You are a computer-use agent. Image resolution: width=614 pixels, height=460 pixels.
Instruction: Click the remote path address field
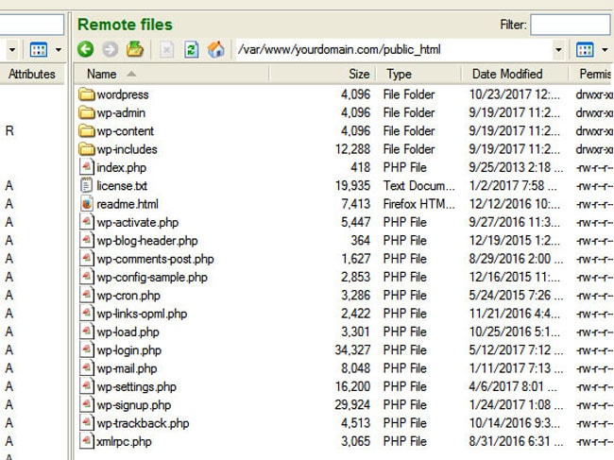tap(394, 50)
